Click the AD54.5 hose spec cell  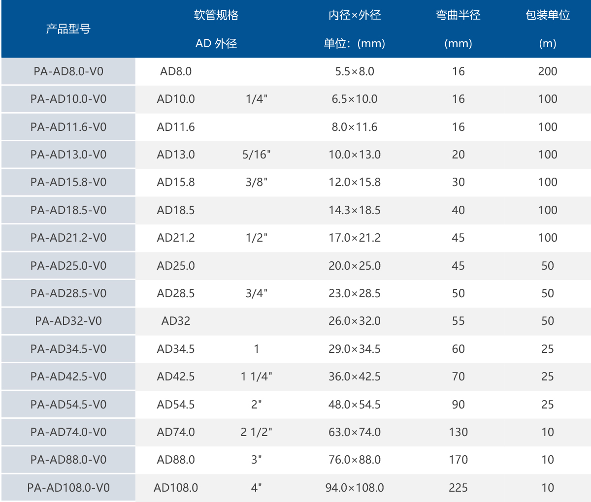pos(176,405)
